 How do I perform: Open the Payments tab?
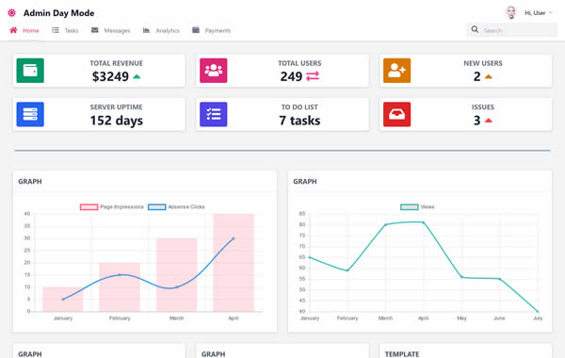tap(211, 31)
